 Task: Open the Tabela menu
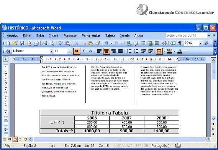[x=110, y=36]
